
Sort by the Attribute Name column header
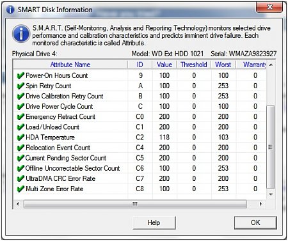tap(70, 65)
